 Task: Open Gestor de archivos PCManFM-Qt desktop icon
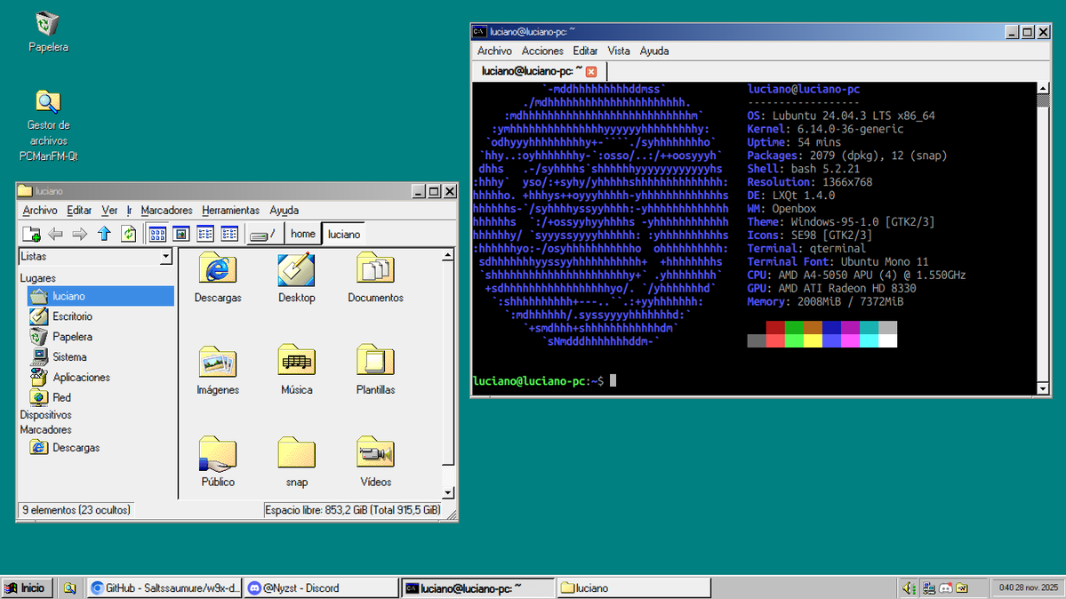click(x=48, y=125)
